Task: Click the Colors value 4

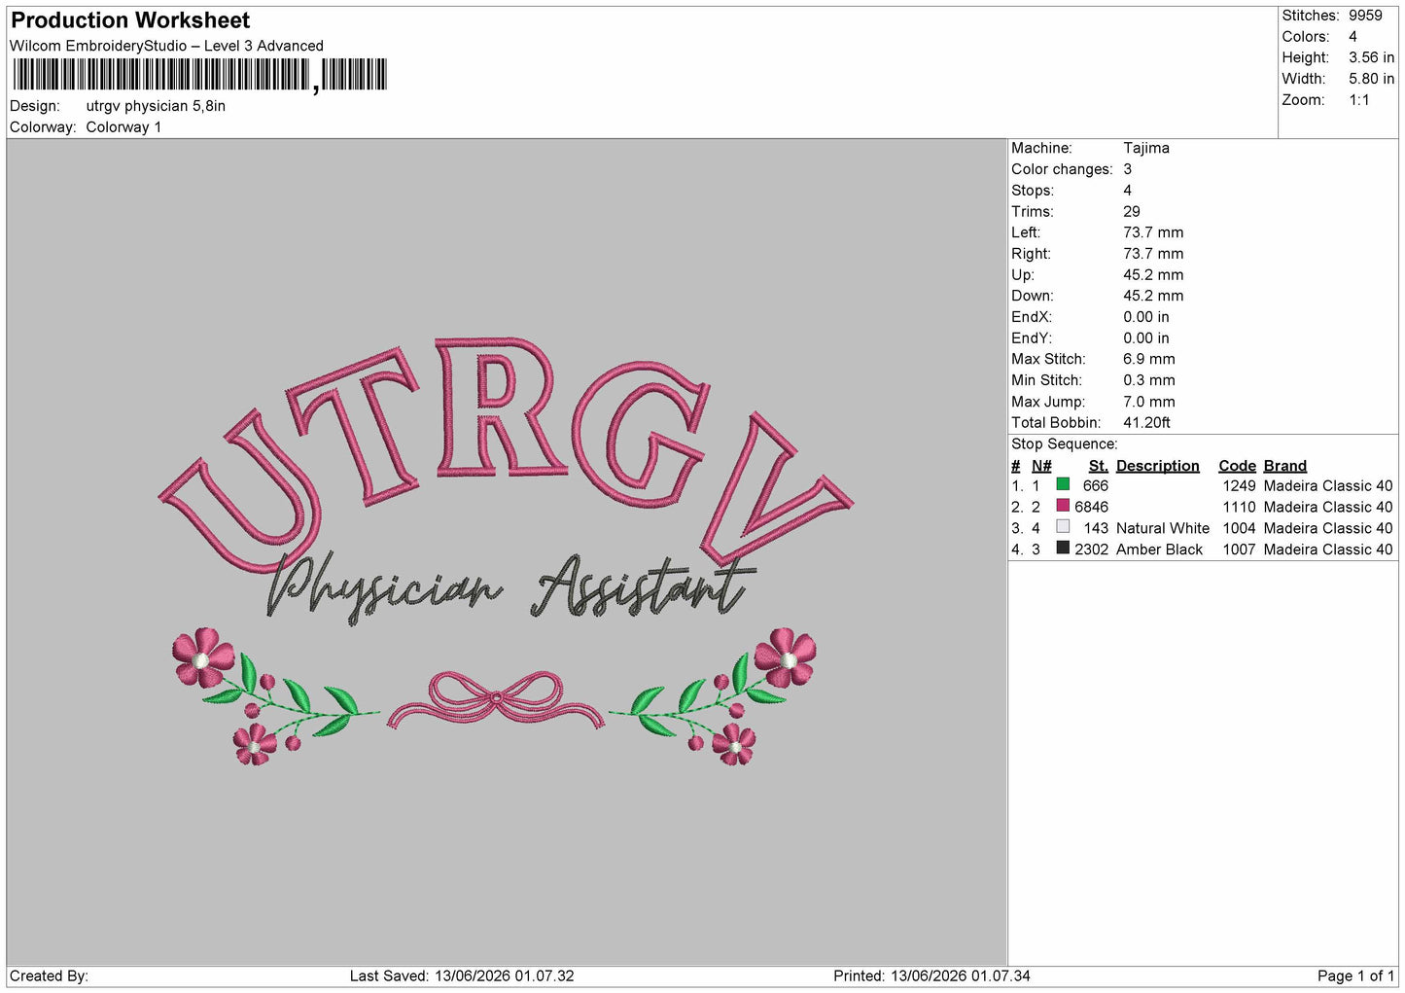Action: click(1352, 37)
